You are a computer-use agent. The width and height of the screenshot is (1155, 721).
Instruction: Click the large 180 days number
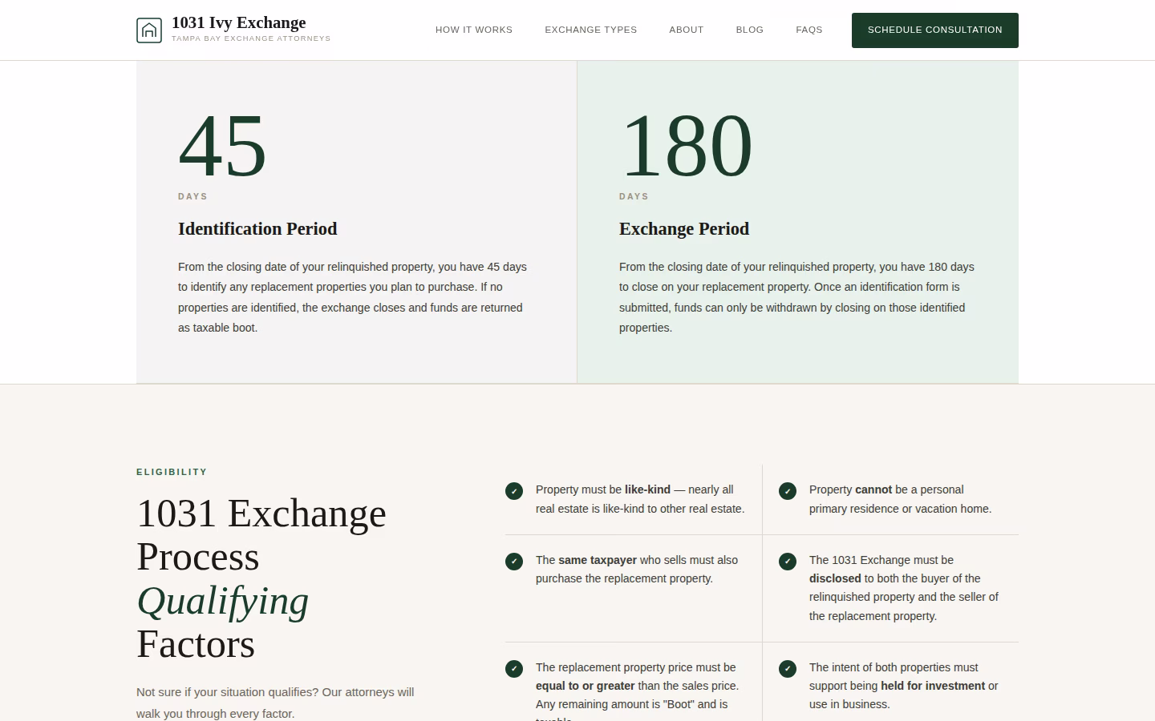(686, 146)
